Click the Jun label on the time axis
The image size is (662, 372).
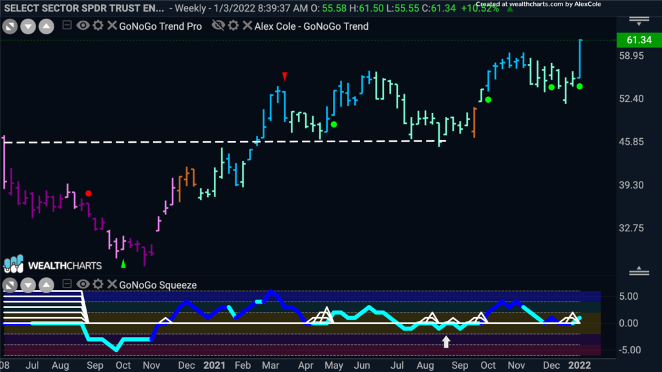click(x=362, y=366)
